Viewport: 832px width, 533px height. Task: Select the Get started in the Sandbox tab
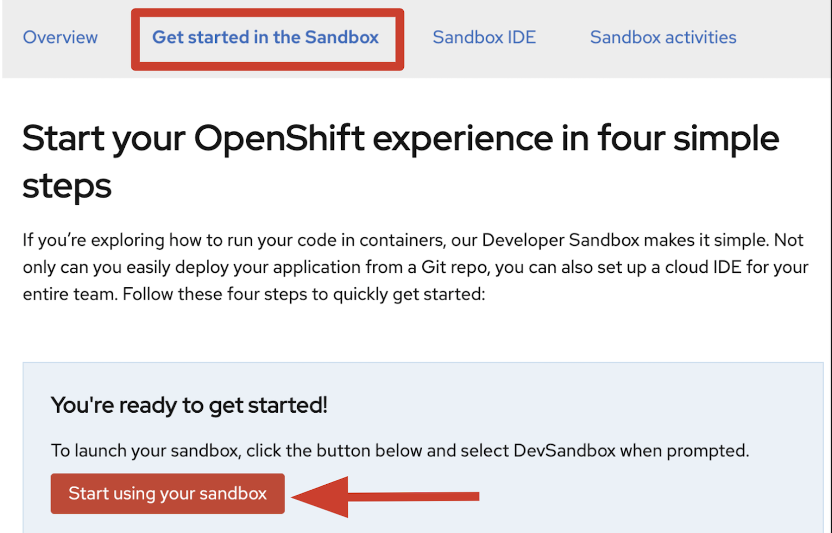pyautogui.click(x=265, y=38)
